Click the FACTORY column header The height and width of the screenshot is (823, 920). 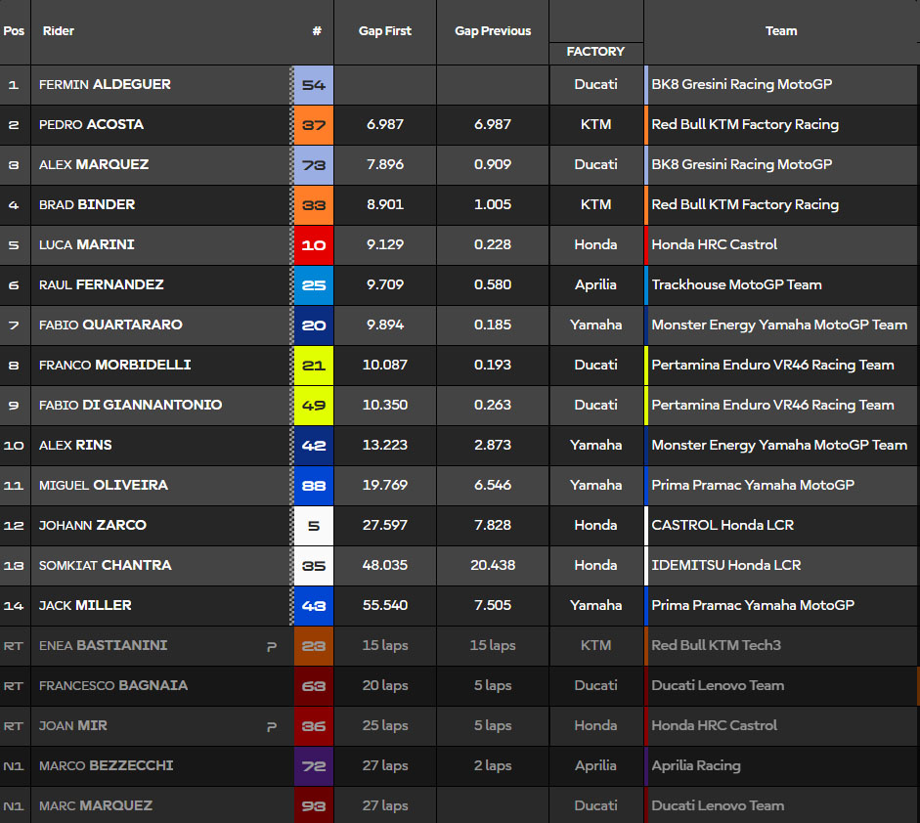point(595,52)
